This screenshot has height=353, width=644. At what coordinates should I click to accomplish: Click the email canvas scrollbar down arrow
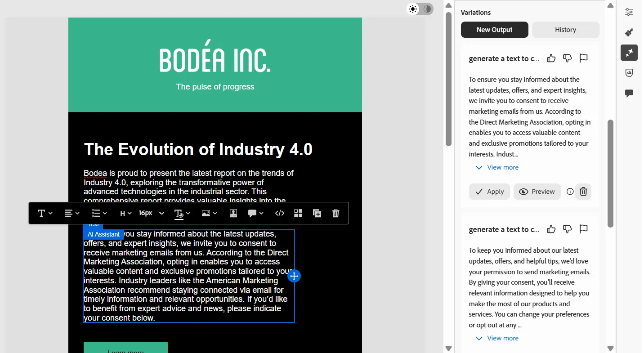coord(448,348)
